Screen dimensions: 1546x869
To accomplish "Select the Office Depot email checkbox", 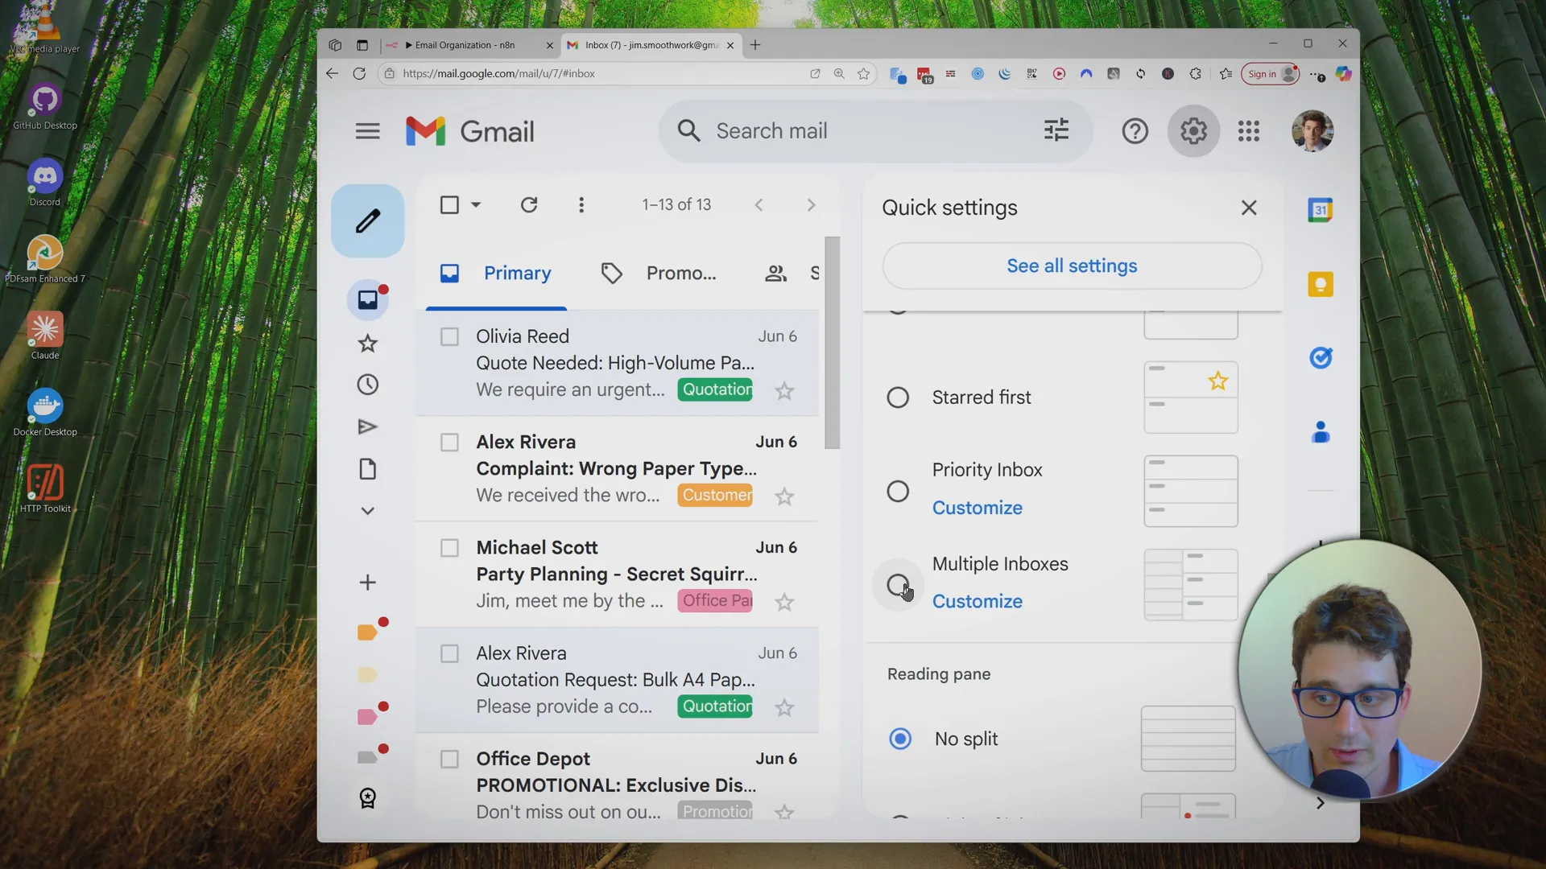I will (449, 759).
